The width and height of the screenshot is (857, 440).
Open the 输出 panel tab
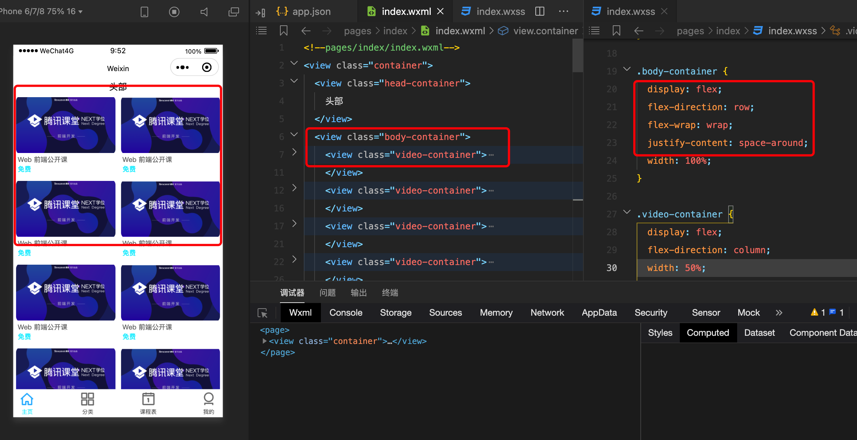click(x=359, y=293)
